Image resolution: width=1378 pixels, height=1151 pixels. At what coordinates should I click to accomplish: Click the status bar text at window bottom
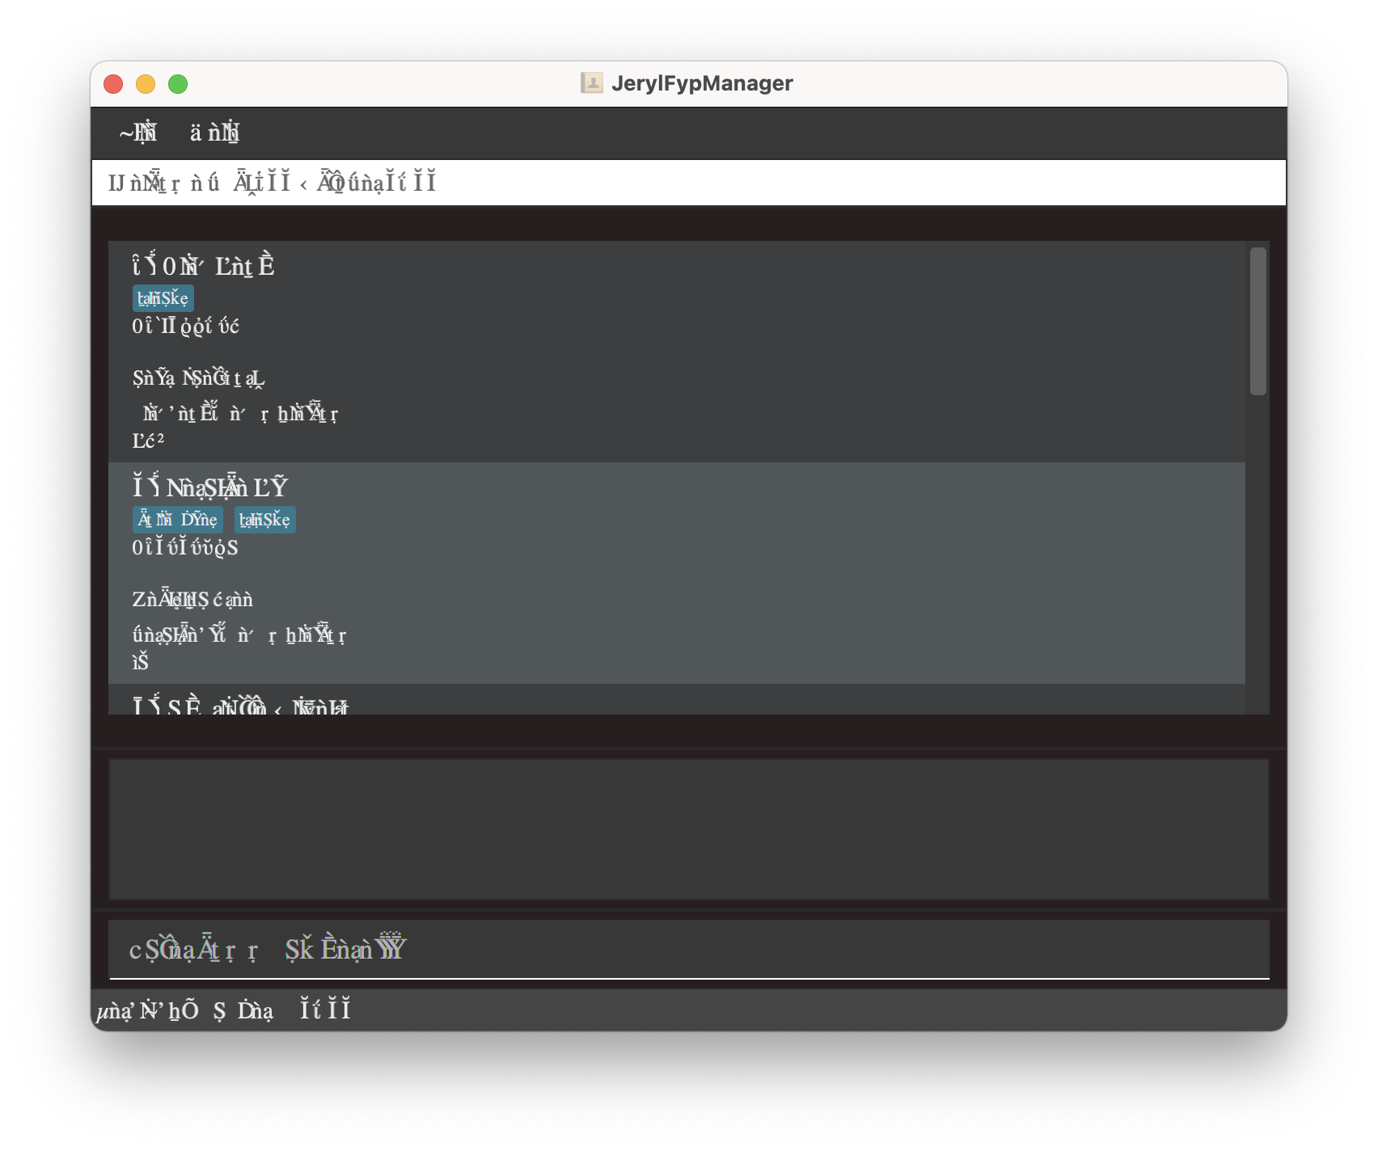223,1010
